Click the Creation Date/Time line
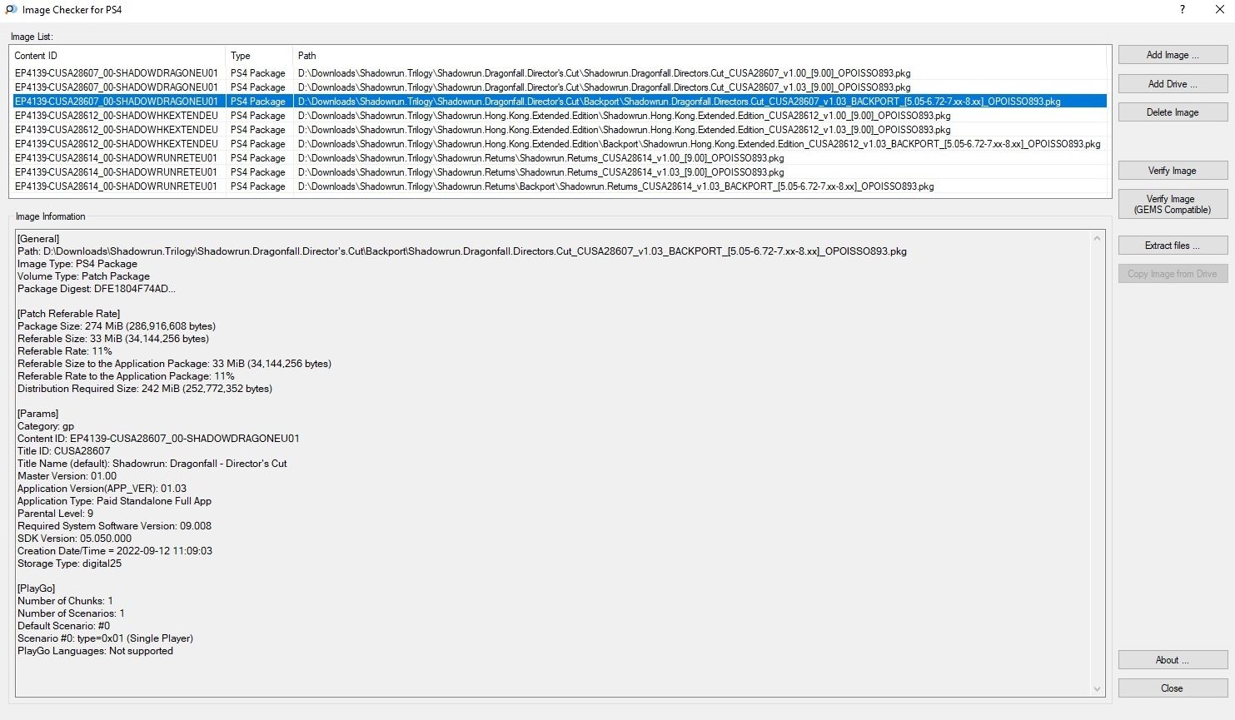The width and height of the screenshot is (1235, 720). tap(115, 551)
